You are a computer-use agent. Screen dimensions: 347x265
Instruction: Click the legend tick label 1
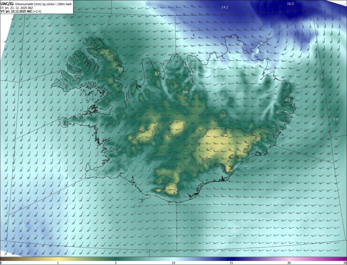click(58, 263)
